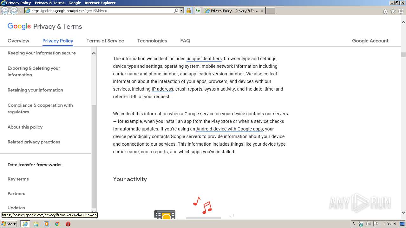The image size is (406, 228).
Task: Go to Terms of Service tab
Action: click(105, 41)
